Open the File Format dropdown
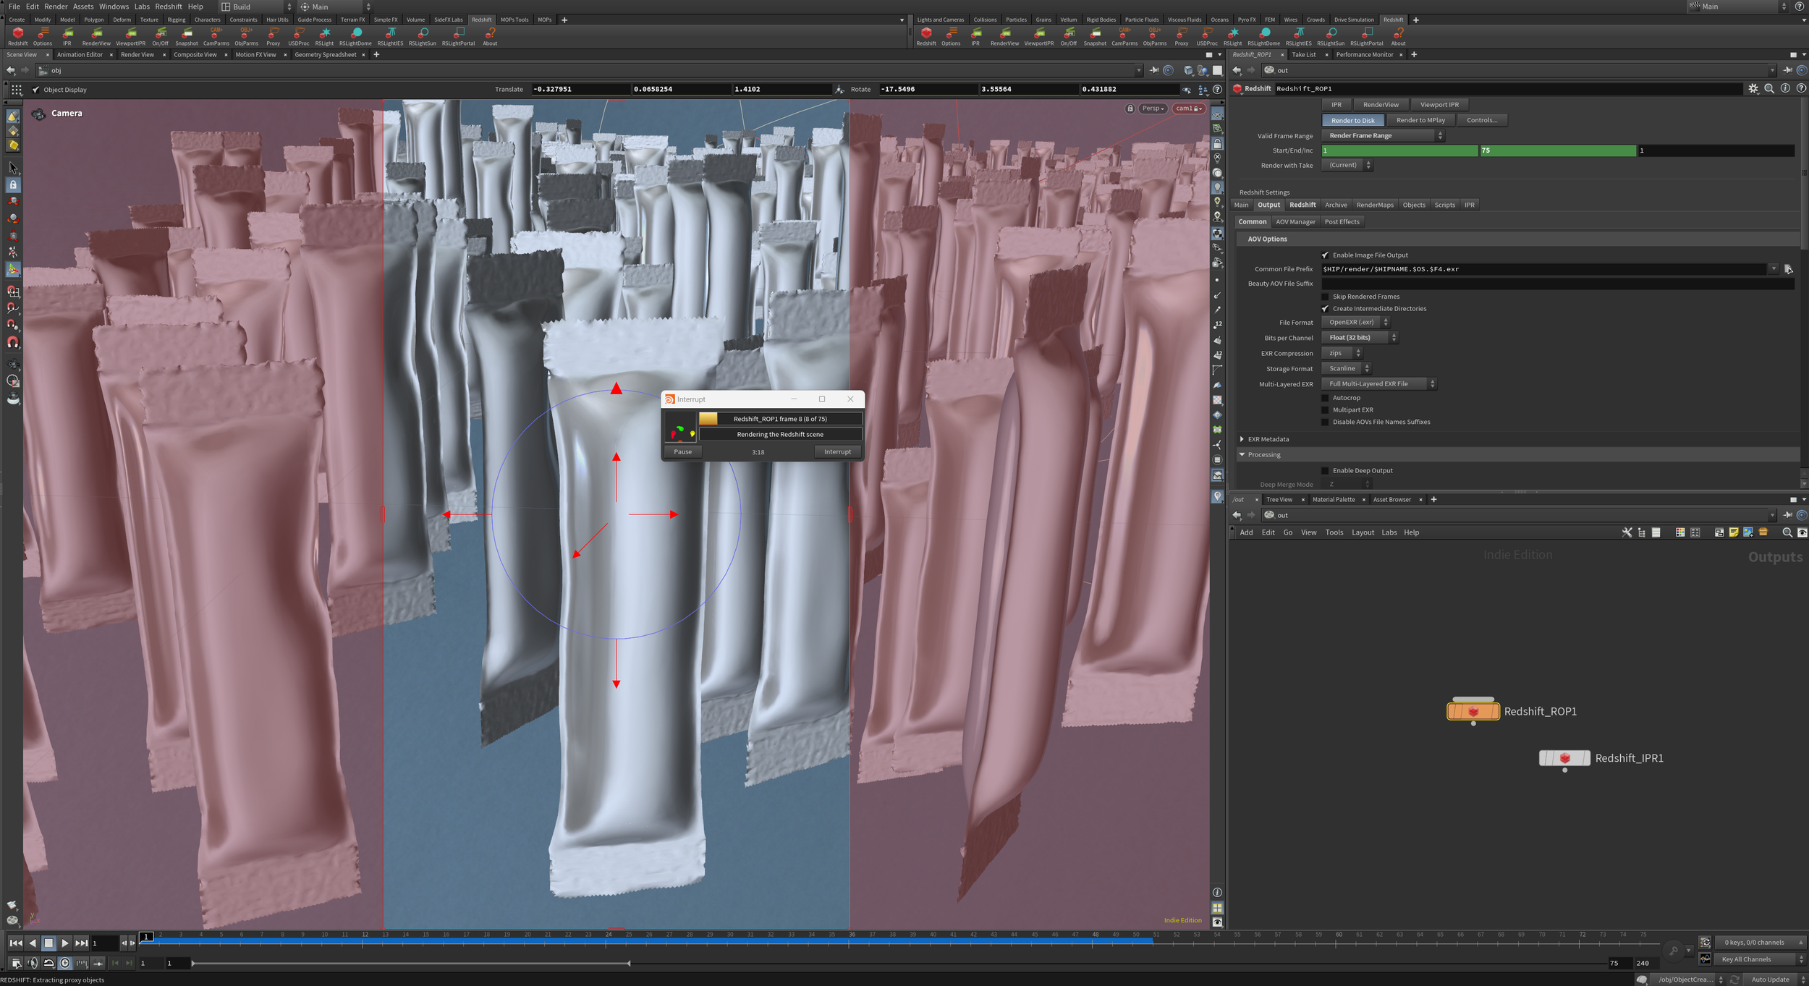Viewport: 1809px width, 986px height. [x=1355, y=323]
